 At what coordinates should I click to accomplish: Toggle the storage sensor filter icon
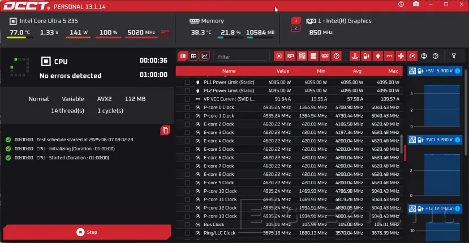[x=313, y=56]
